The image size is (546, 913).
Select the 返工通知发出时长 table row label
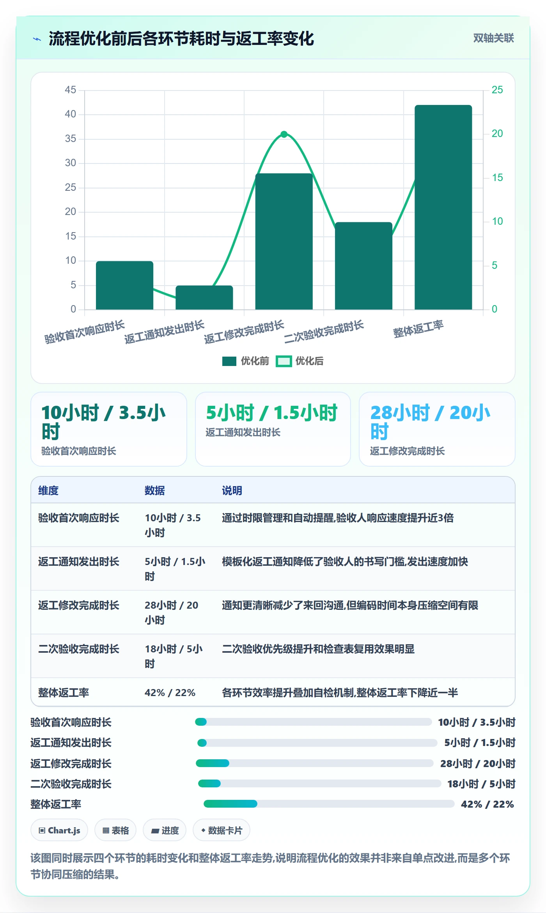click(x=78, y=561)
